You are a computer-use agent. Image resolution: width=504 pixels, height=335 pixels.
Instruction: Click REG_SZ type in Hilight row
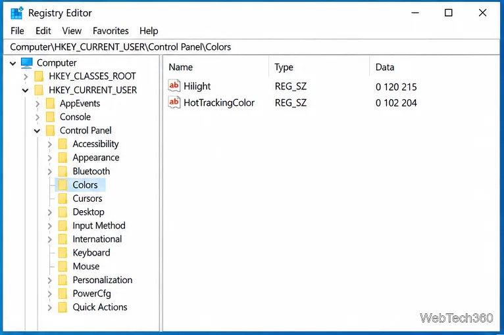point(291,87)
